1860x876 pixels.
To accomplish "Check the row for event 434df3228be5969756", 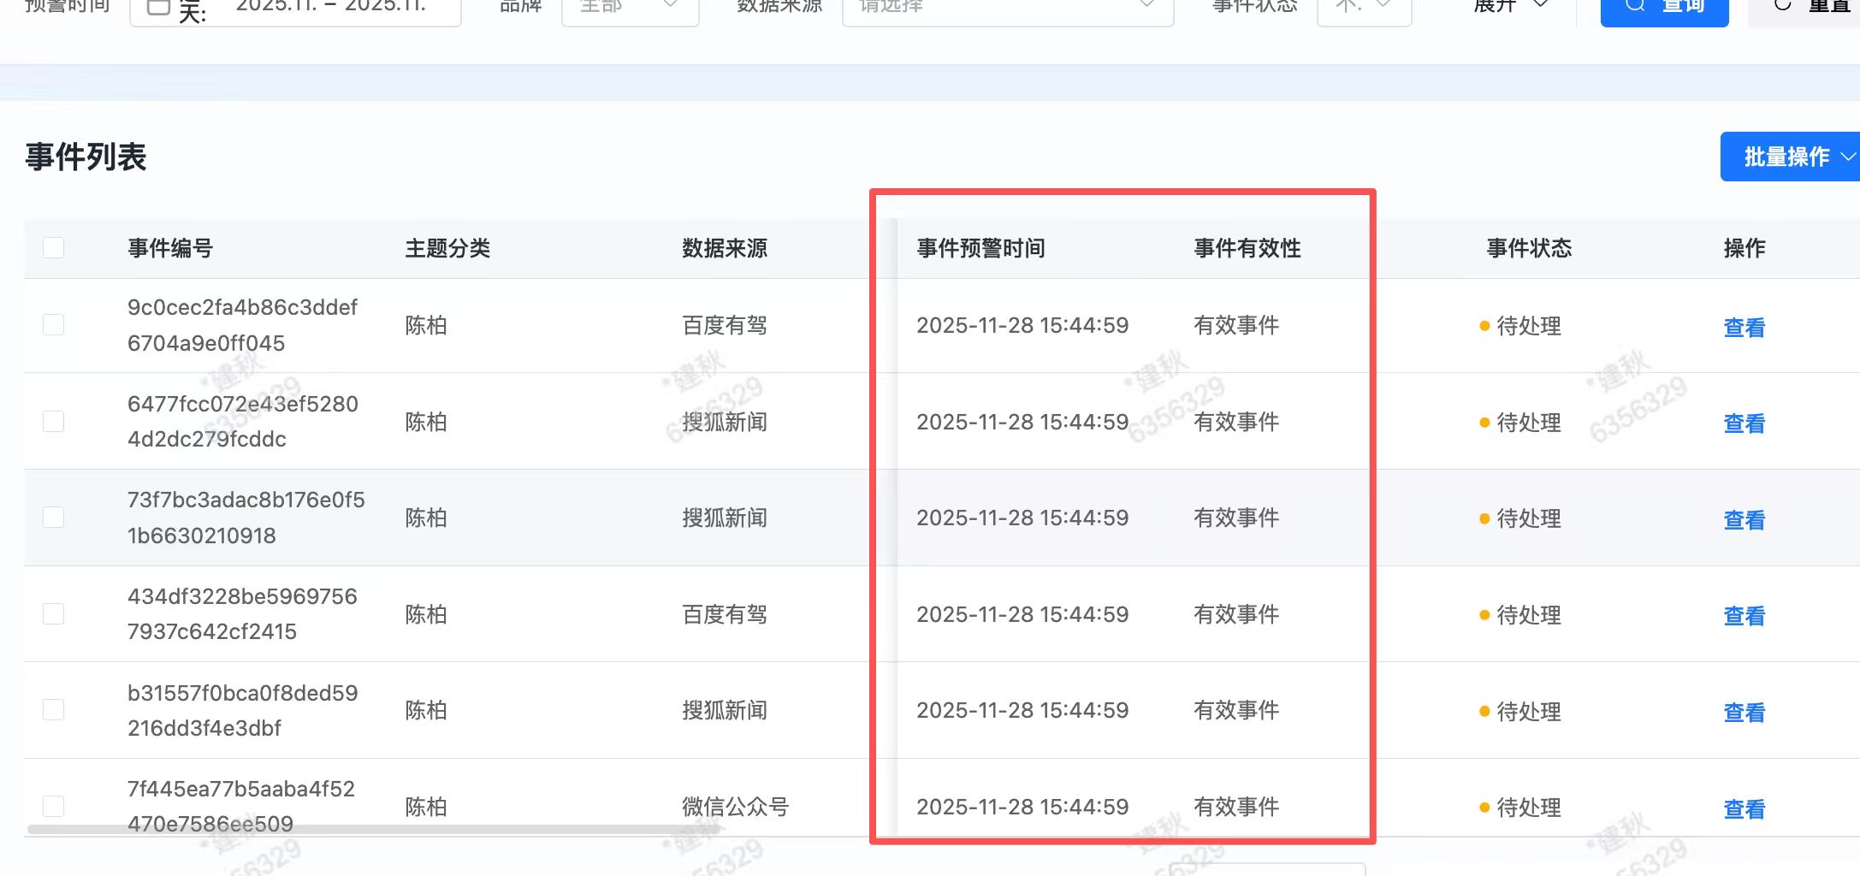I will pyautogui.click(x=54, y=614).
